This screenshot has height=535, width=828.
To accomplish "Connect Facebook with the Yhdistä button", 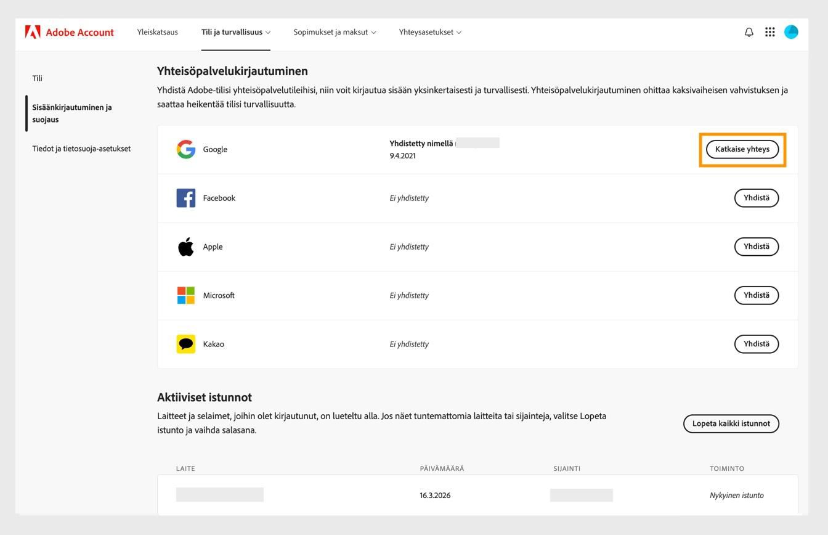I will click(756, 198).
